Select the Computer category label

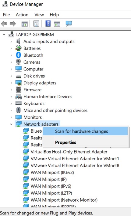[33, 69]
